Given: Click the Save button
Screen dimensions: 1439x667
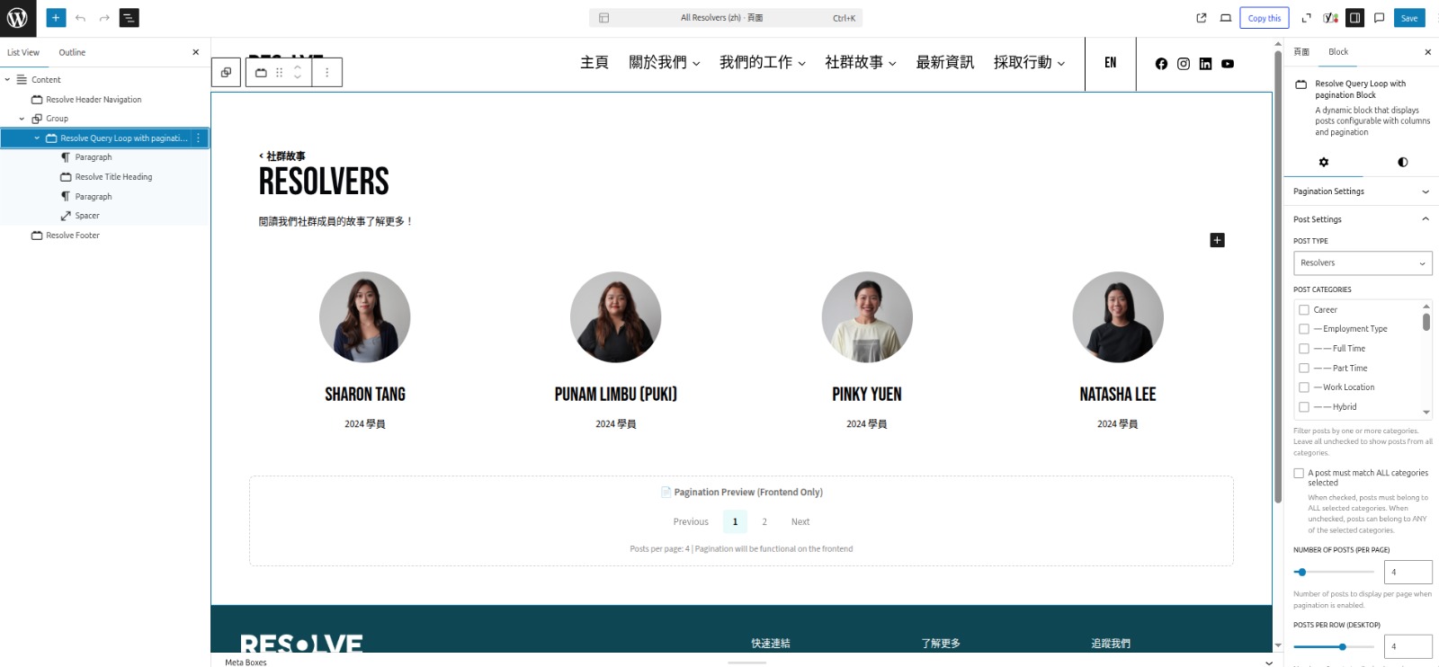Looking at the screenshot, I should click(1409, 18).
